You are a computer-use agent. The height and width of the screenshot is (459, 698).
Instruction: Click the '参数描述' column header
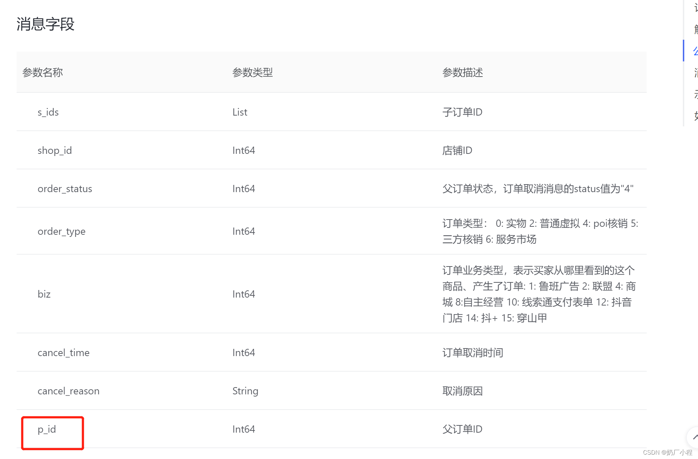(462, 73)
